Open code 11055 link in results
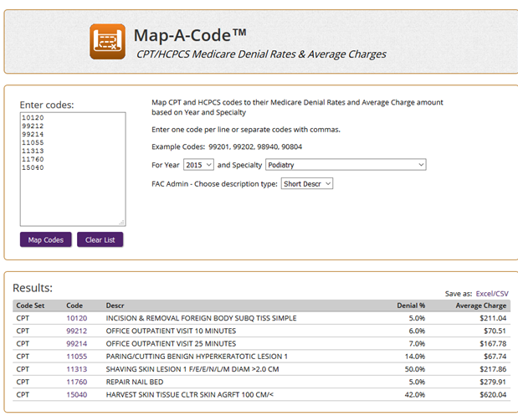518x416 pixels. point(77,357)
